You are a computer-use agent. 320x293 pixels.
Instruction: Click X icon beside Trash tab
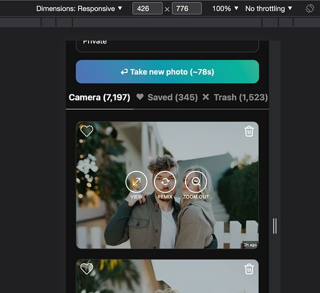[206, 97]
